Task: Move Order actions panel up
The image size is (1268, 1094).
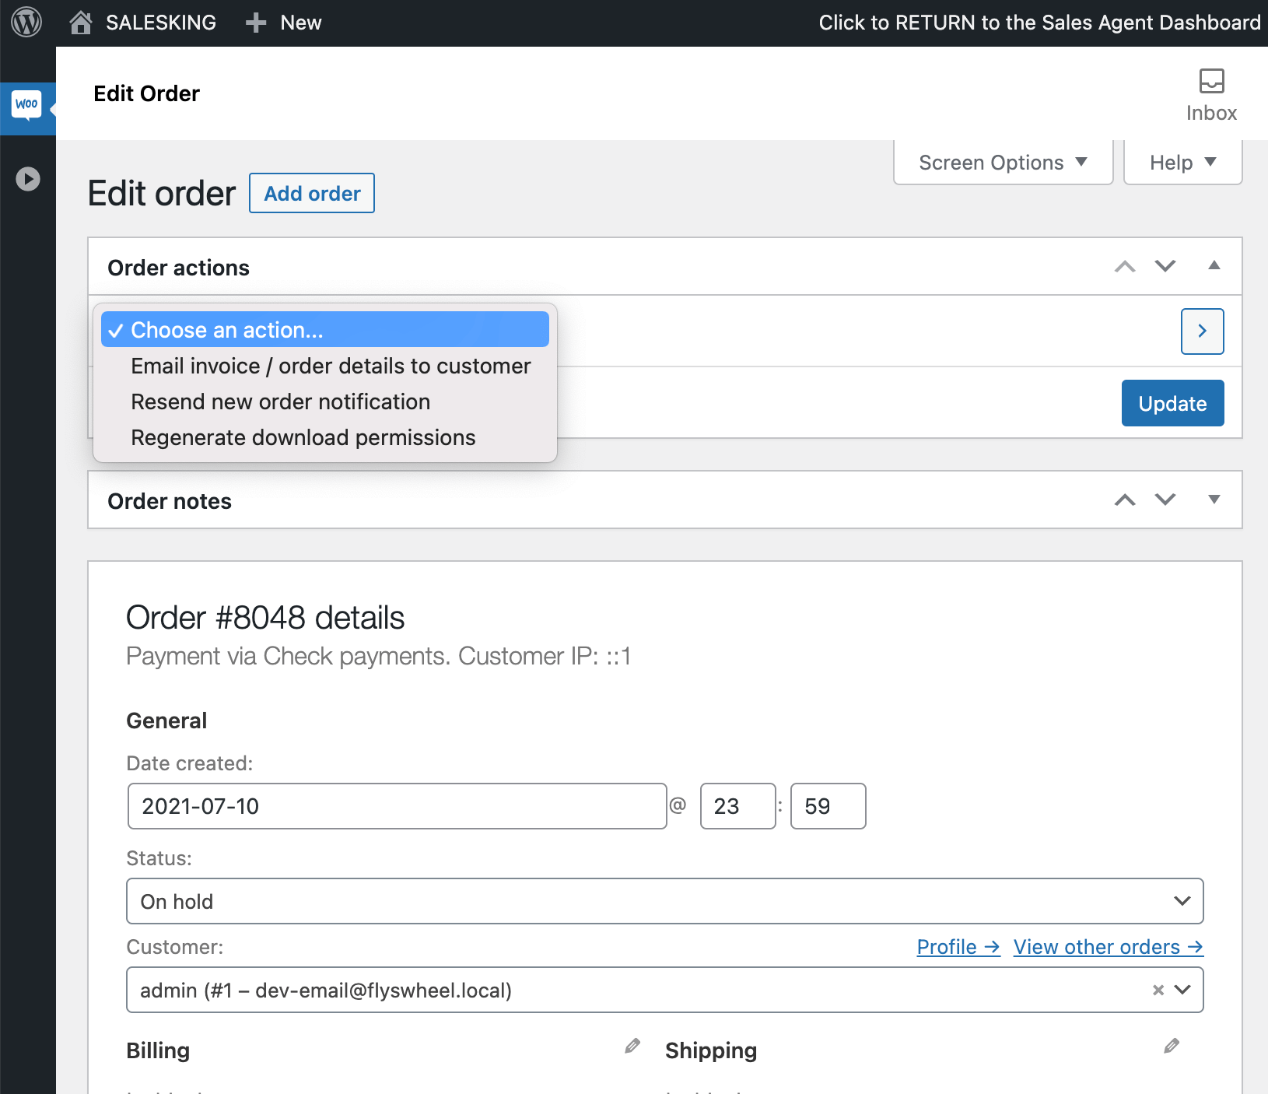Action: [1125, 266]
